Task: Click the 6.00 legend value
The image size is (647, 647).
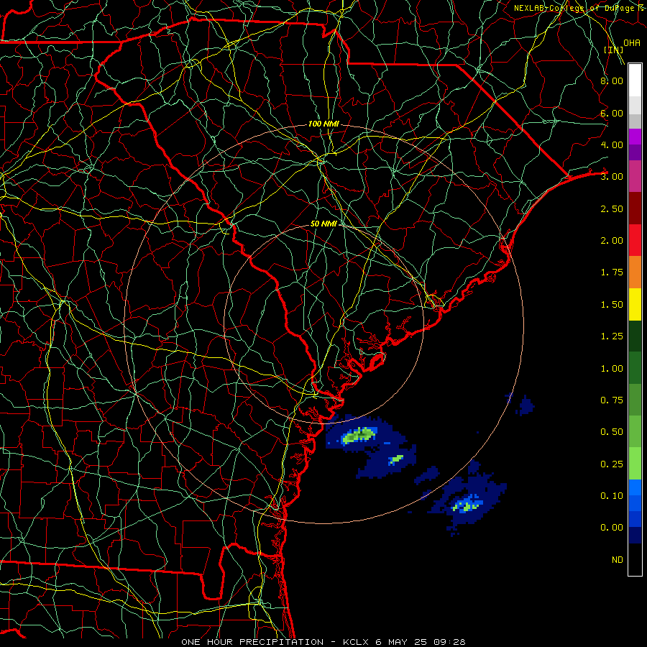Action: (612, 113)
